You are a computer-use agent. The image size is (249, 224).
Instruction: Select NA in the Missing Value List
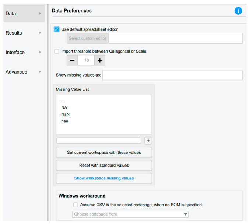(64, 108)
